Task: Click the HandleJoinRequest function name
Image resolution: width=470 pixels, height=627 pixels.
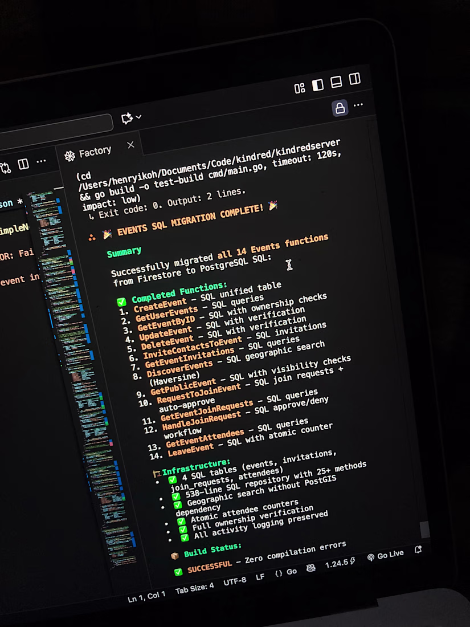Action: point(202,421)
